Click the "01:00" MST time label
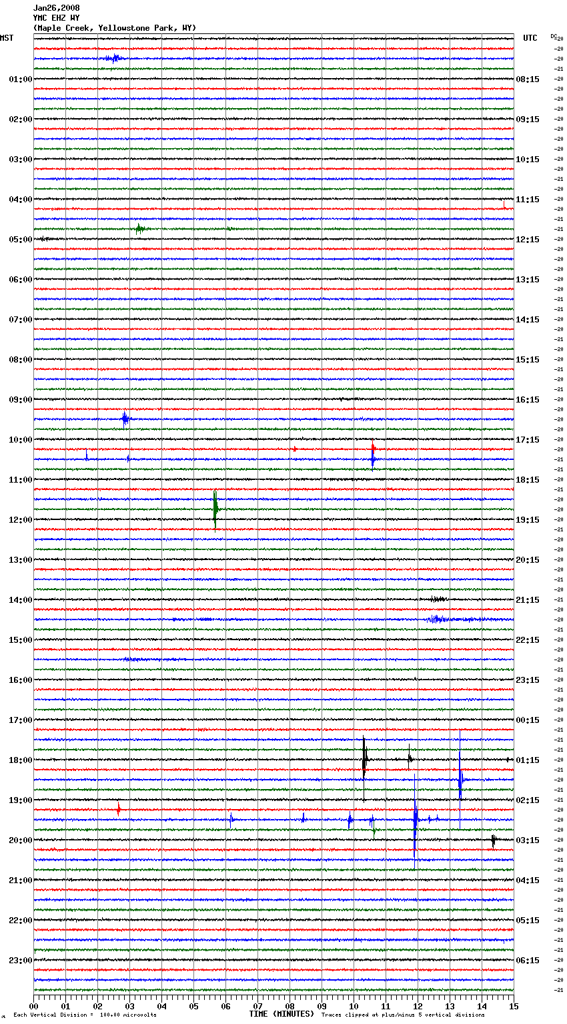 click(20, 79)
